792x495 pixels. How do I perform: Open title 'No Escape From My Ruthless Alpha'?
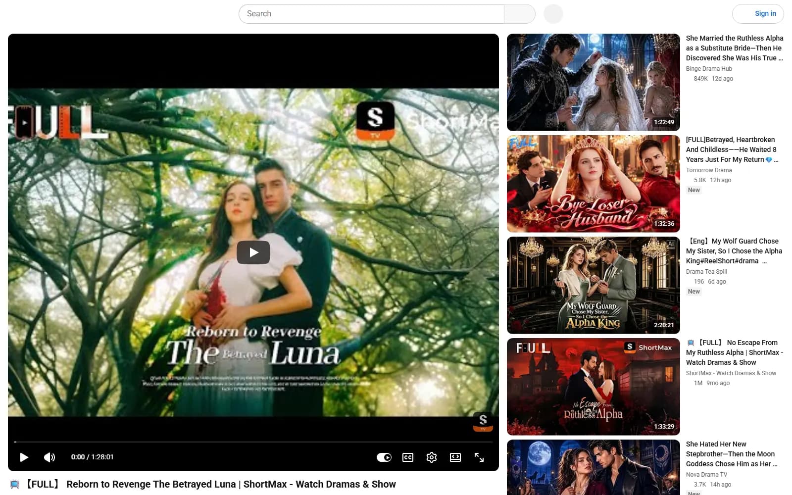[x=735, y=352]
